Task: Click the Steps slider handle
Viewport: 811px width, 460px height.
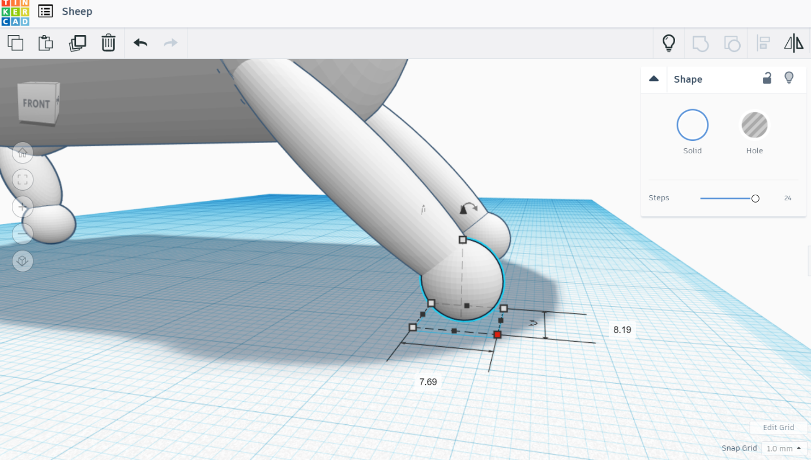Action: (x=755, y=199)
